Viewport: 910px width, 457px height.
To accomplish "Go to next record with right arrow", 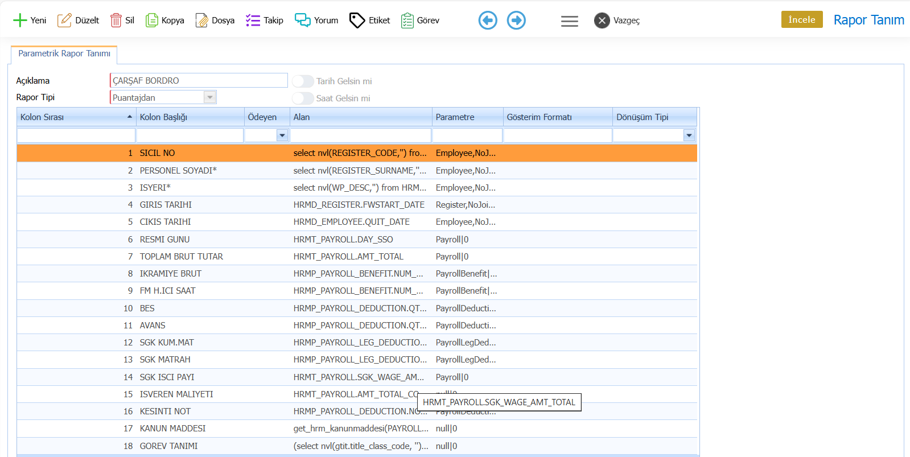I will pos(516,20).
